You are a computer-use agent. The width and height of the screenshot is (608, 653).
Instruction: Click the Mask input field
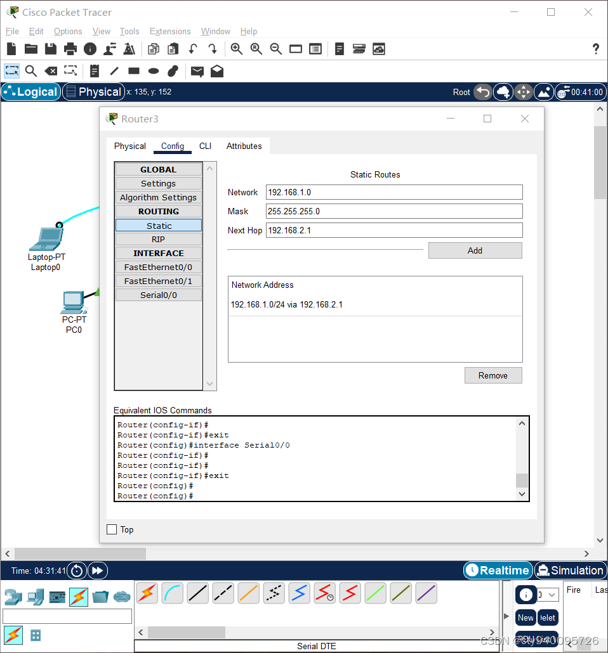pyautogui.click(x=394, y=211)
